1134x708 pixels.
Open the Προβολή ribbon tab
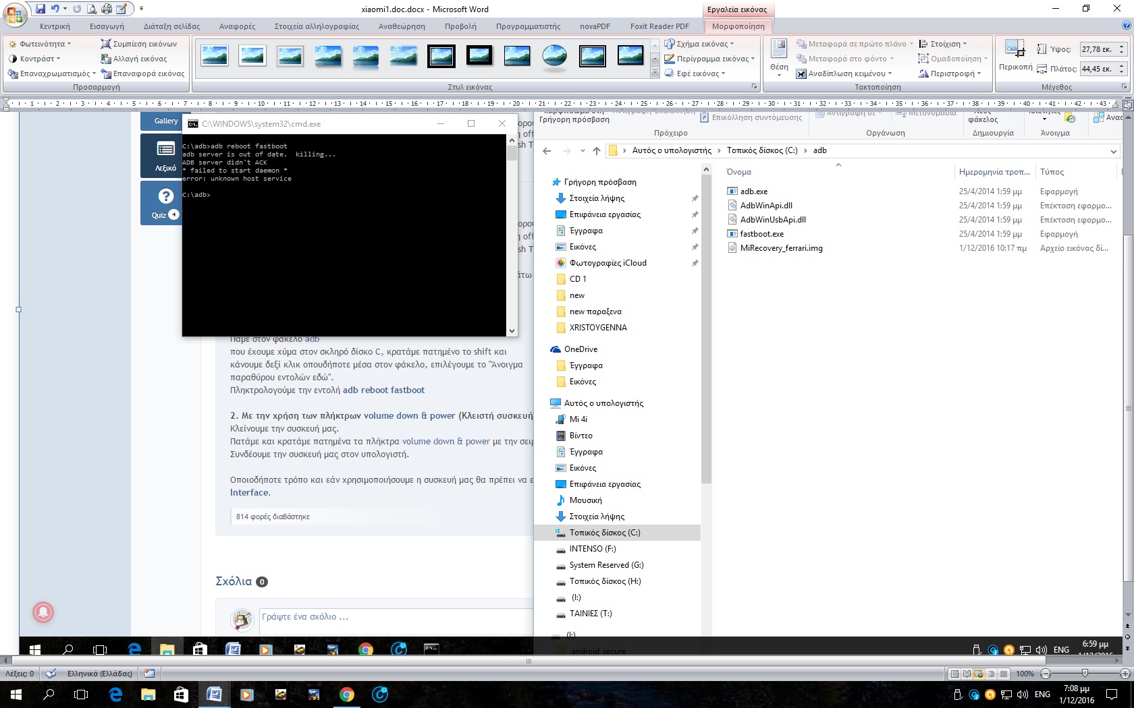tap(460, 26)
